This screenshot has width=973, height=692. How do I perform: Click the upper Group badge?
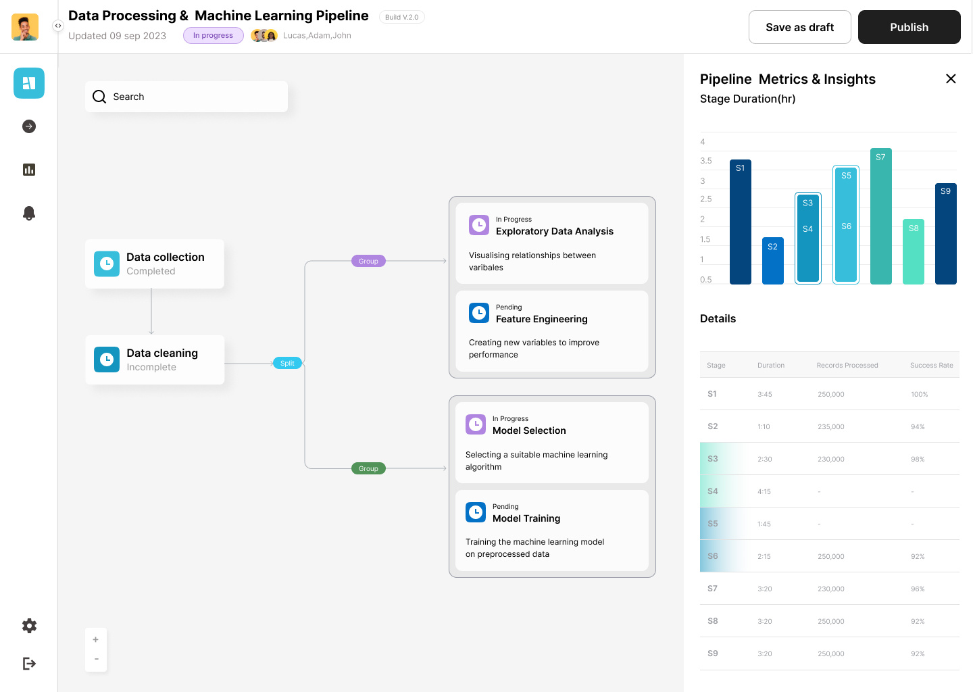(x=368, y=261)
